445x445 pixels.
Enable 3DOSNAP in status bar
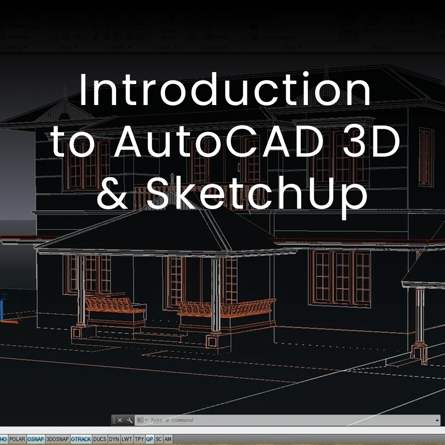tap(57, 439)
